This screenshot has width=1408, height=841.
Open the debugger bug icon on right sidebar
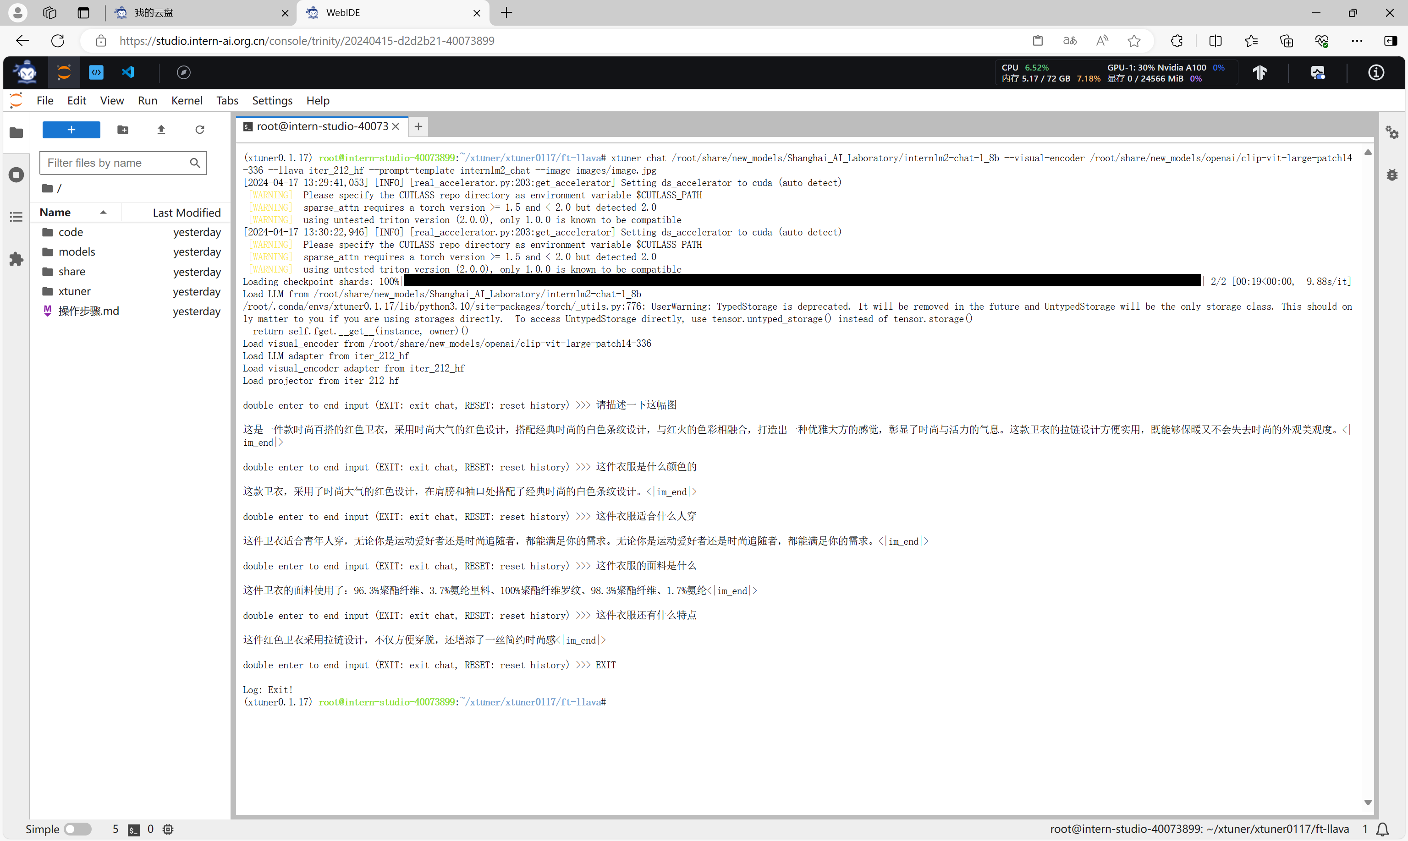coord(1392,175)
